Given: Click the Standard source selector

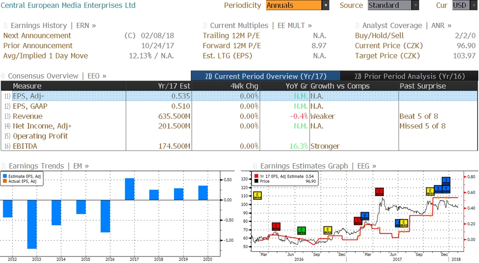Looking at the screenshot, I should coord(390,5).
